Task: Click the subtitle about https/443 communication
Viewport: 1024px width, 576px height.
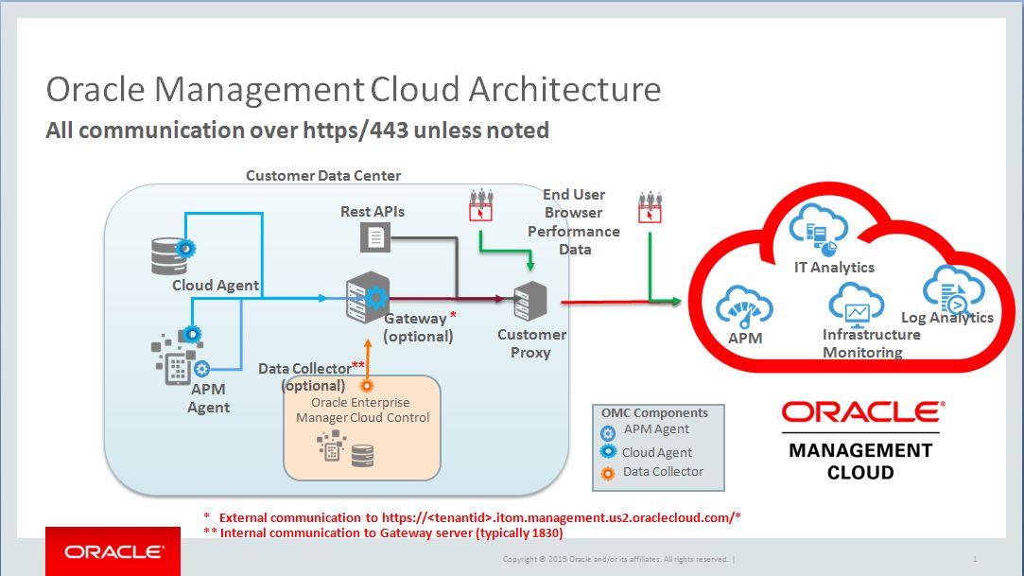Action: click(297, 130)
